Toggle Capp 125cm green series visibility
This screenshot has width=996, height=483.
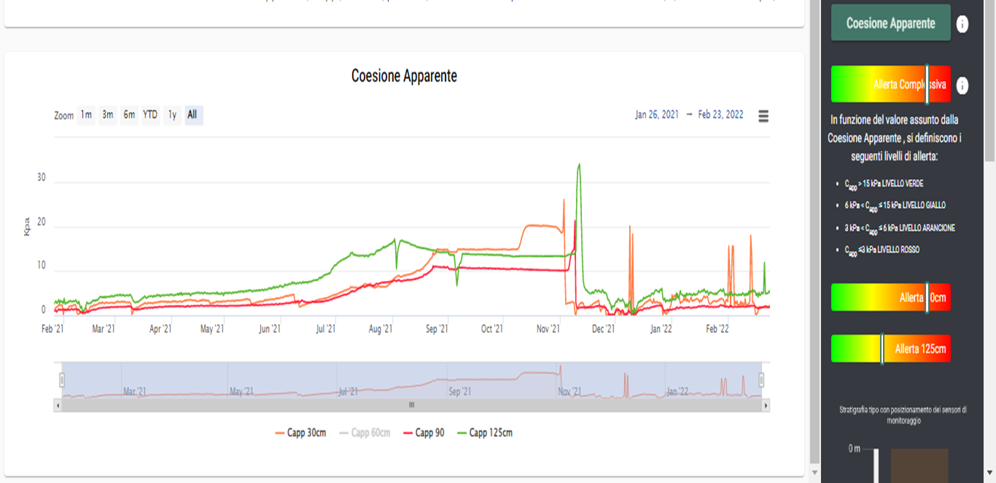(x=484, y=433)
